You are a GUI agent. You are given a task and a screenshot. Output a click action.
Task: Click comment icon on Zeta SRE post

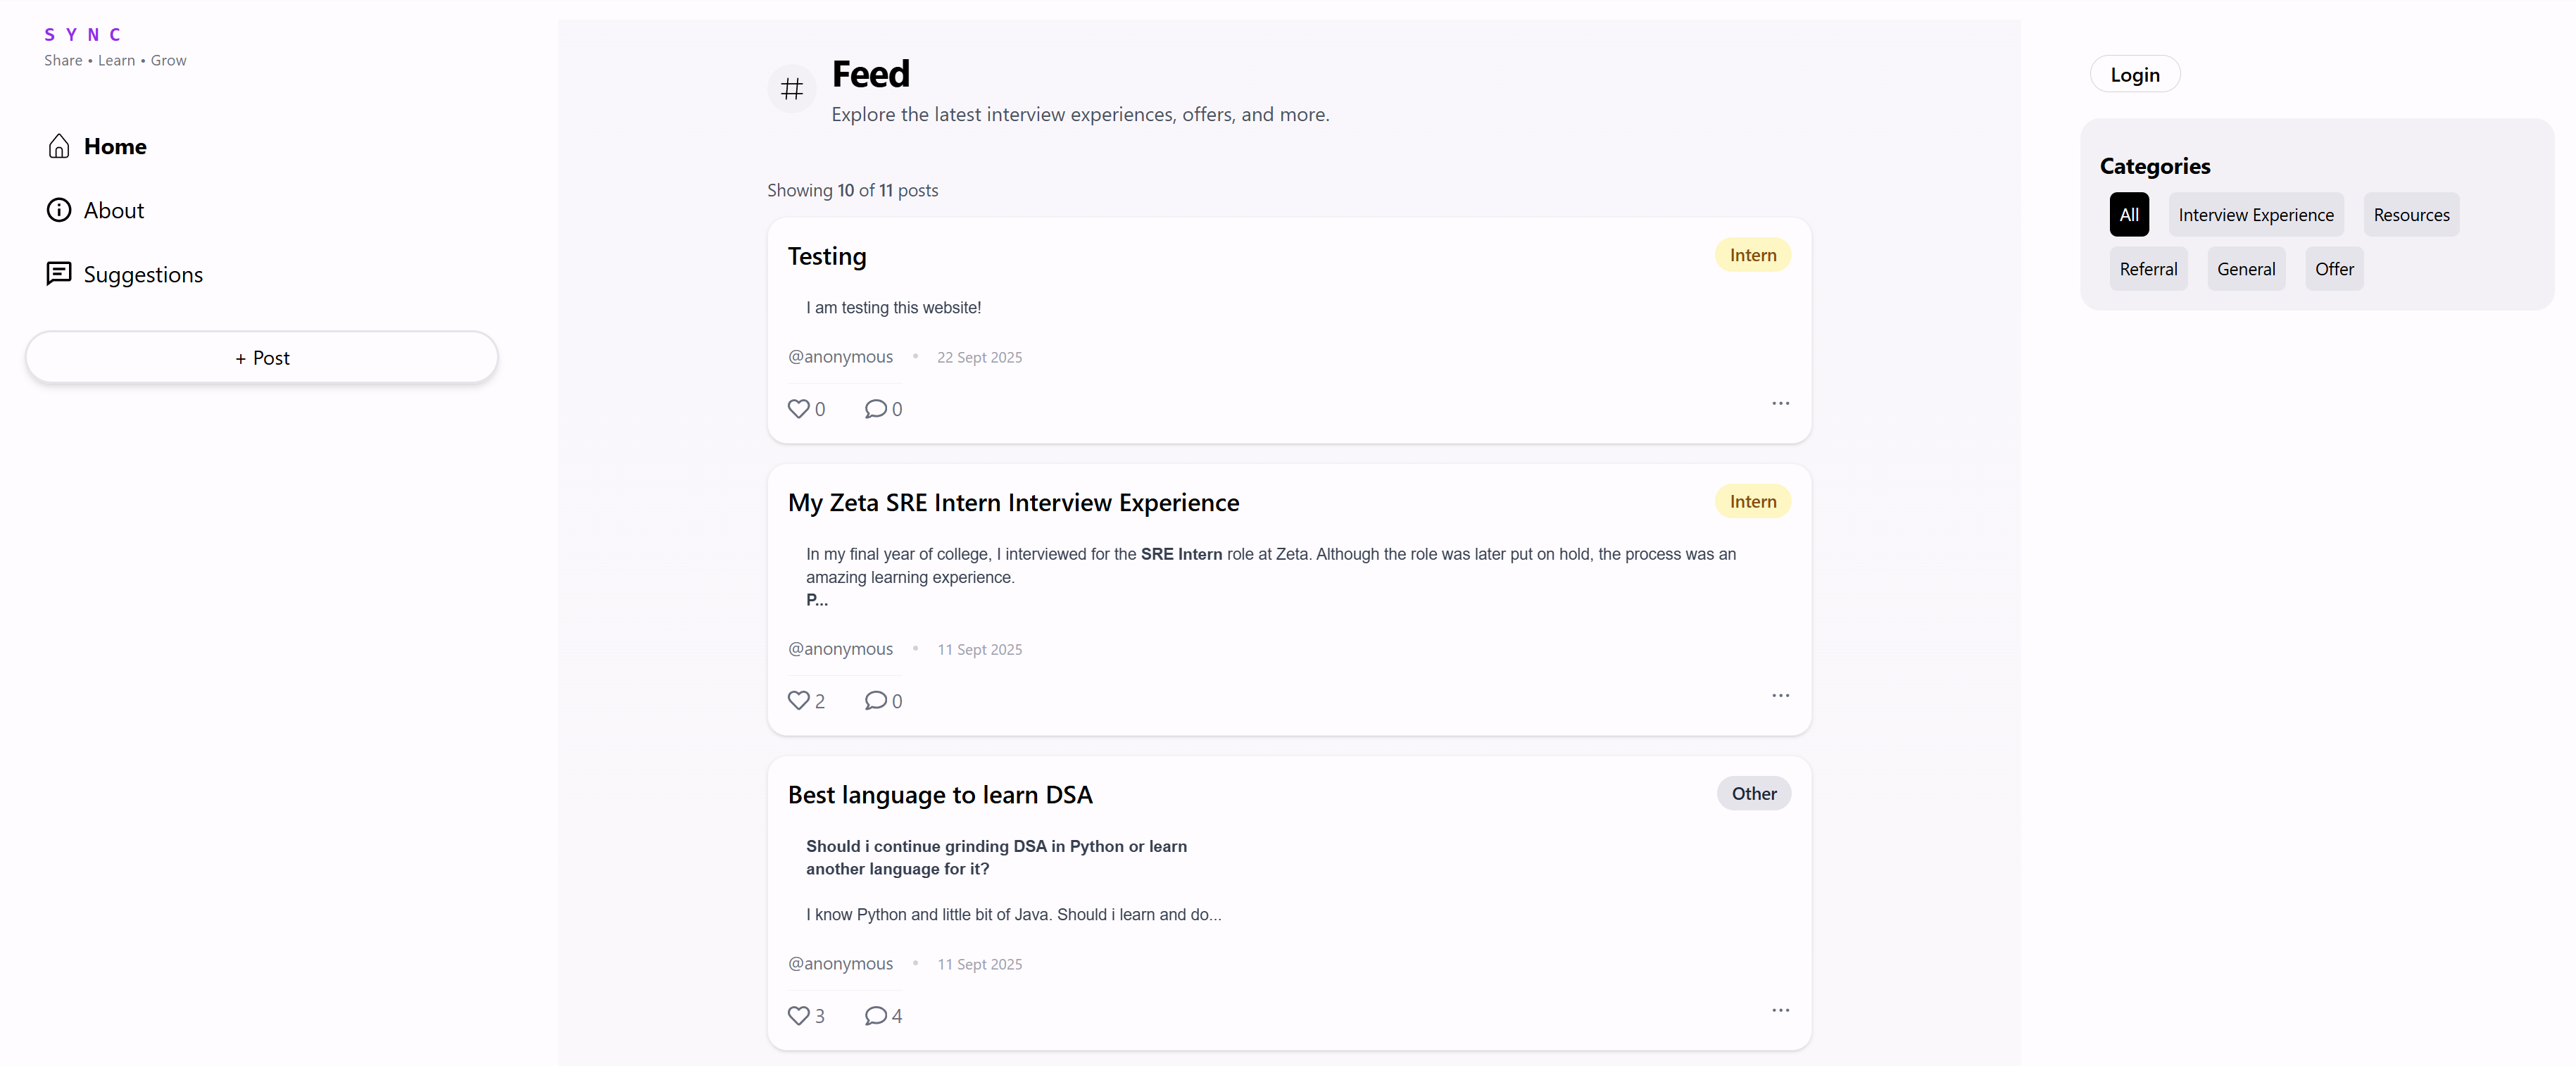875,700
